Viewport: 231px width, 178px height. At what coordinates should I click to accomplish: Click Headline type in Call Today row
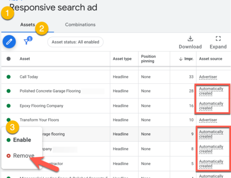pyautogui.click(x=120, y=77)
